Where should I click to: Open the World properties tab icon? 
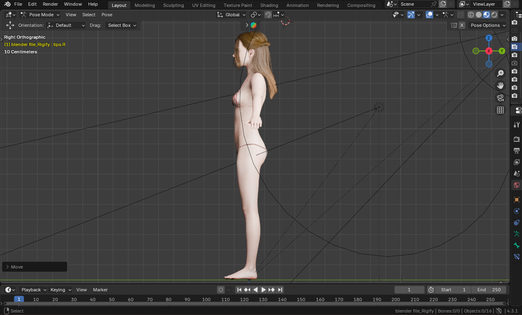[x=517, y=185]
